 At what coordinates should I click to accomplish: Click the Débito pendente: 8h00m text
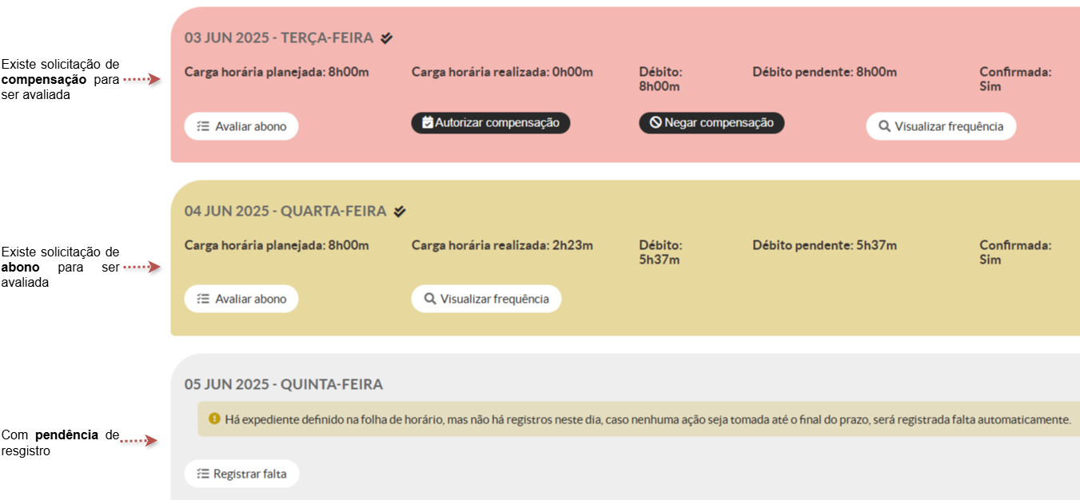[824, 72]
